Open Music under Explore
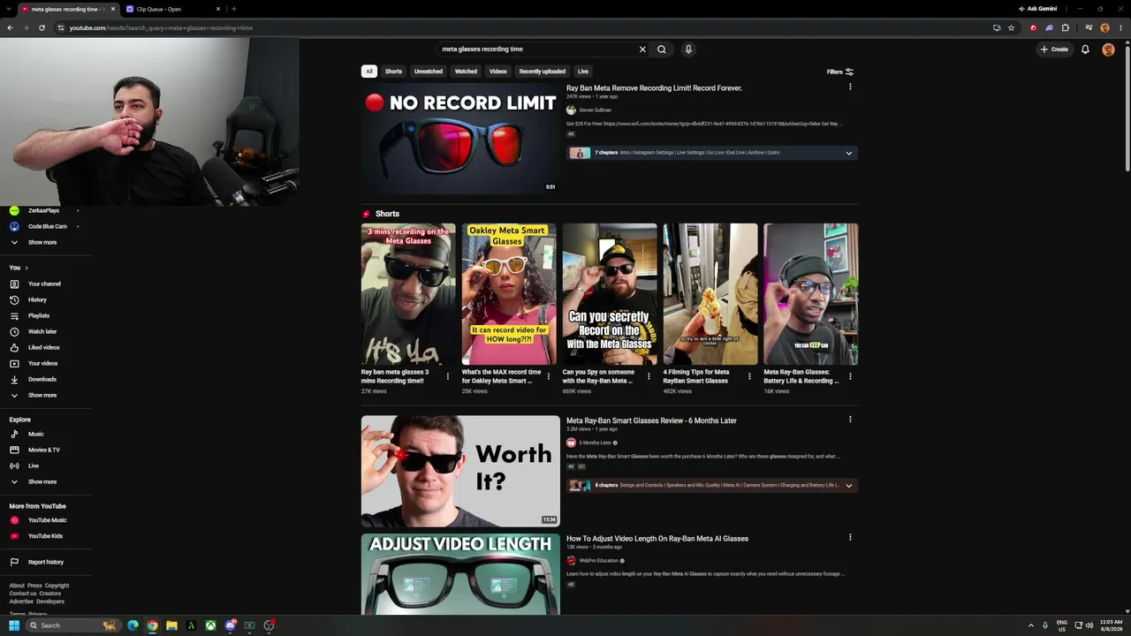The height and width of the screenshot is (636, 1131). tap(35, 434)
